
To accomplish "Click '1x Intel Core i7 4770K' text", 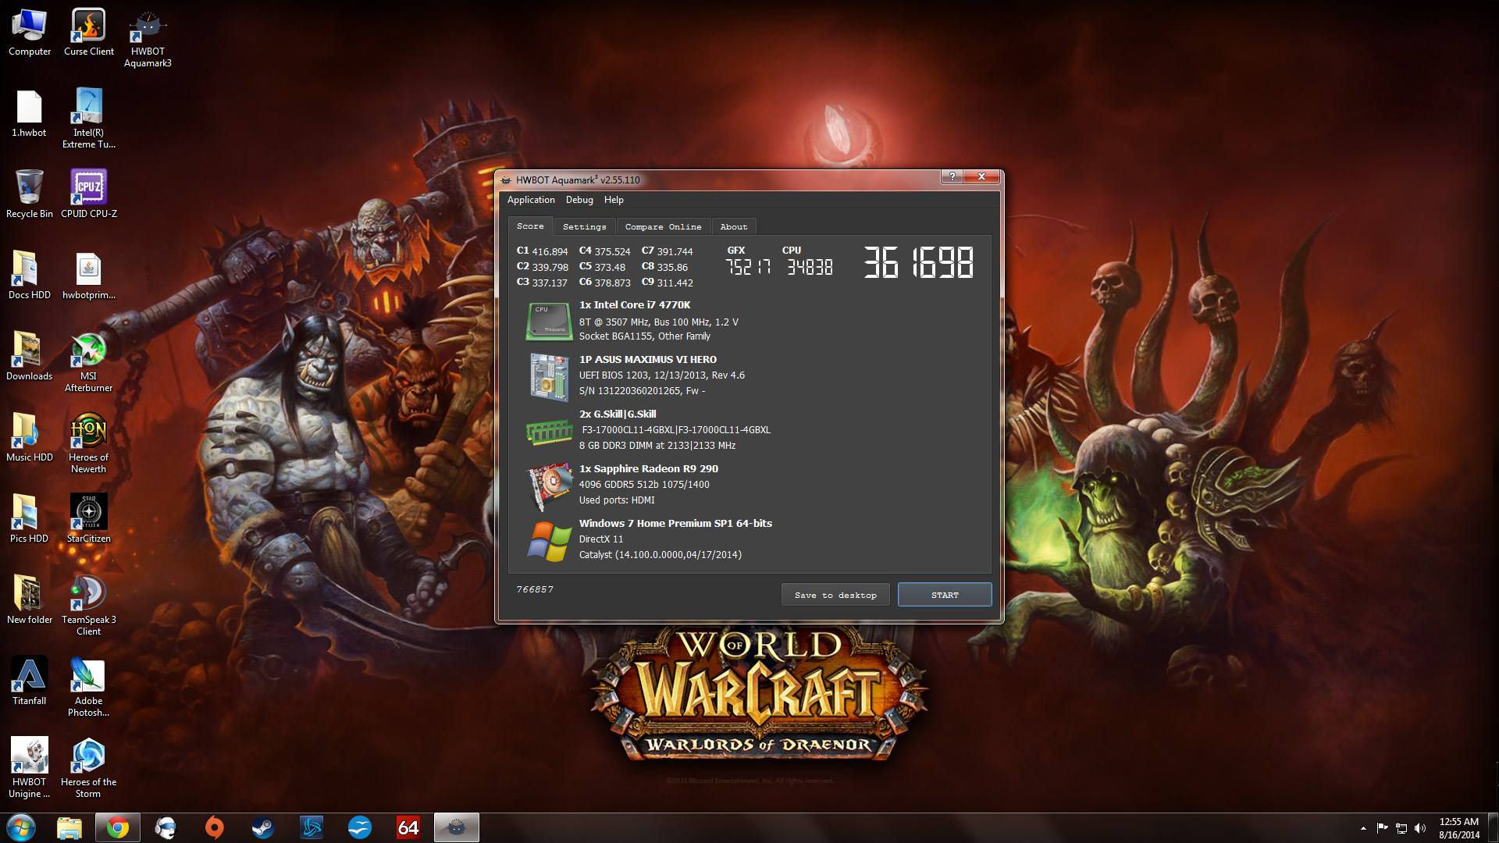I will (x=635, y=305).
